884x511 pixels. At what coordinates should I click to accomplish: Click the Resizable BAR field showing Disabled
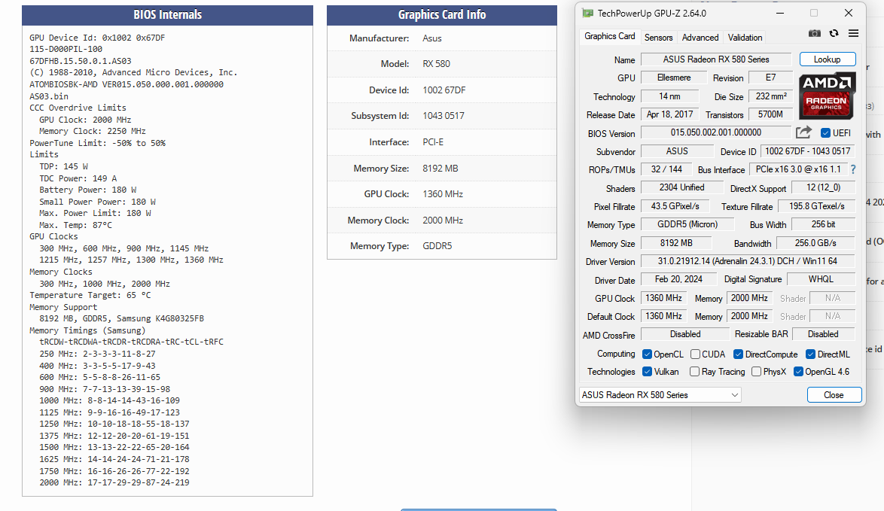point(823,334)
